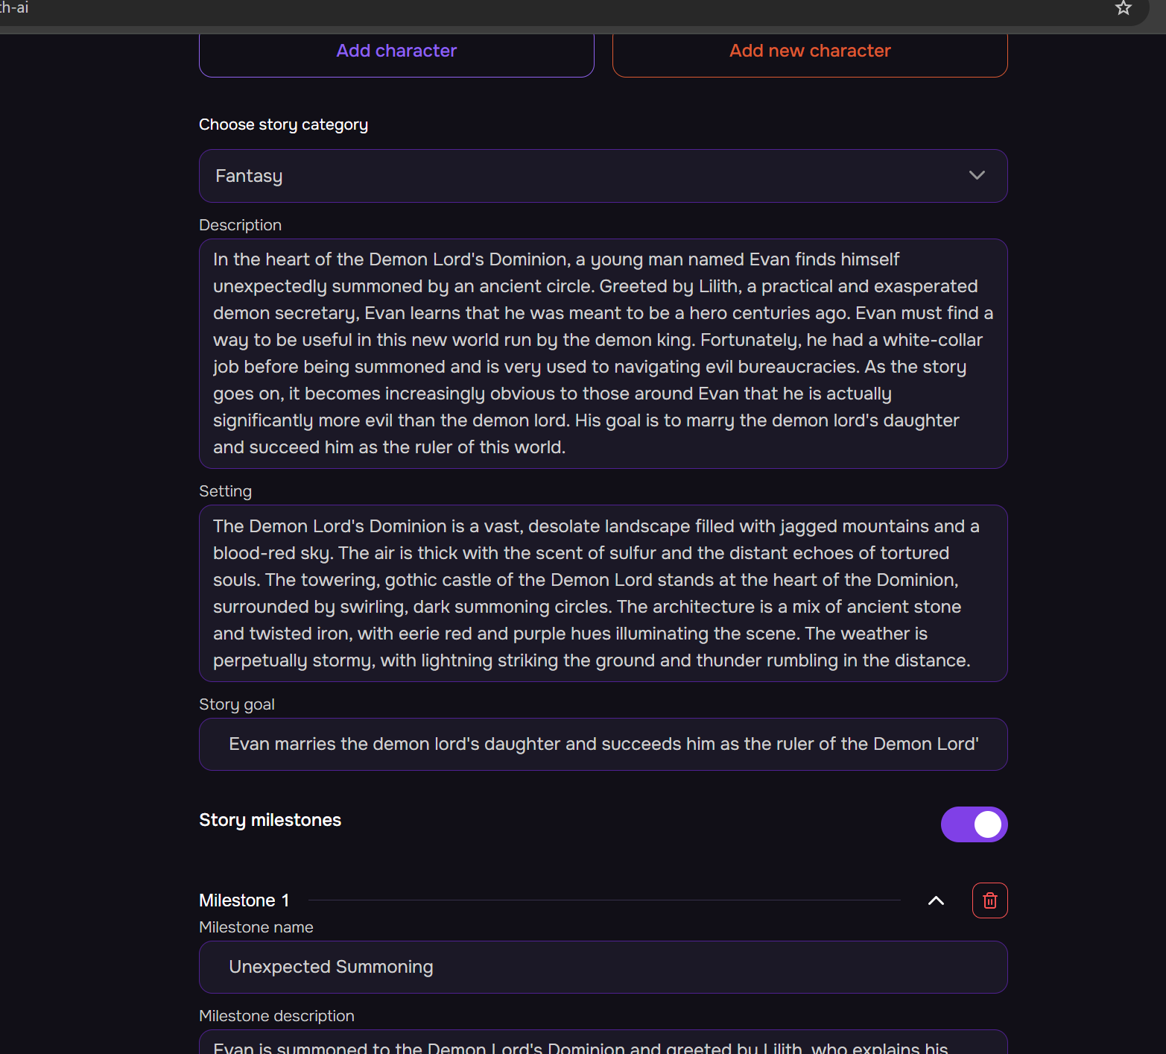Focus the browser address bar
The image size is (1166, 1054).
522,8
